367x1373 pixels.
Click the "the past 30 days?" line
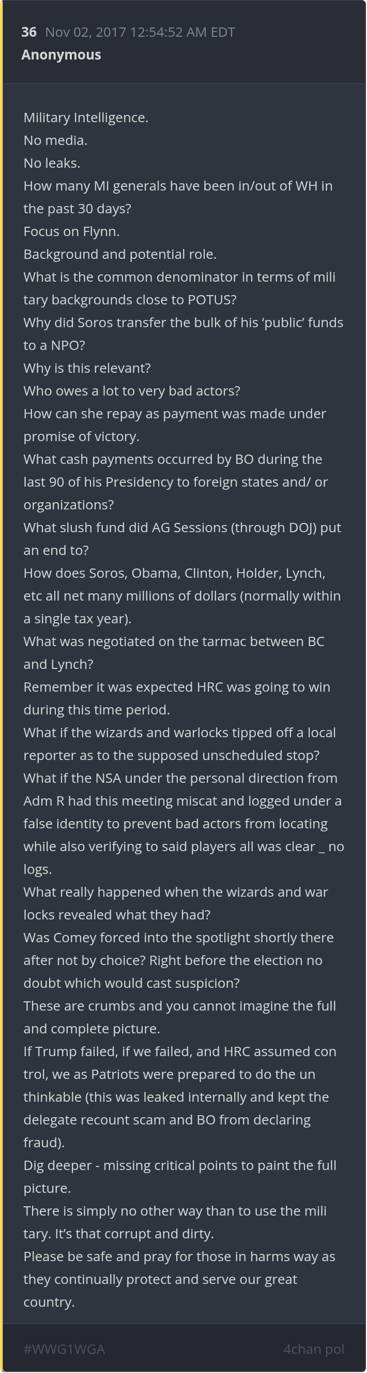pyautogui.click(x=77, y=209)
